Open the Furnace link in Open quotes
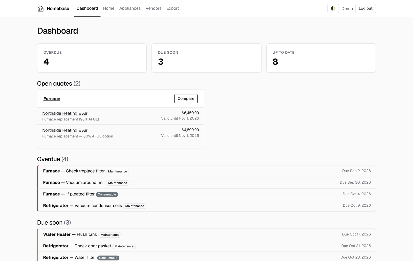 click(x=52, y=99)
